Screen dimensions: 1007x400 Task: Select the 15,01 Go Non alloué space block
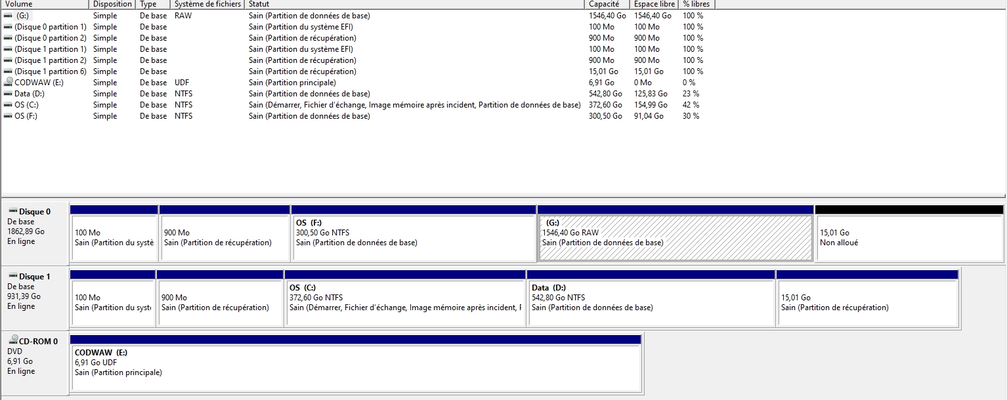coord(909,233)
